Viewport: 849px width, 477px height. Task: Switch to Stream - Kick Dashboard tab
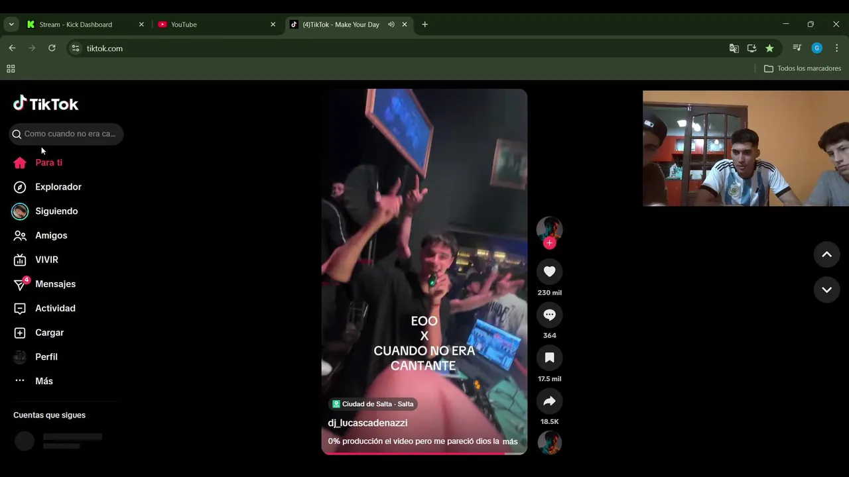85,25
